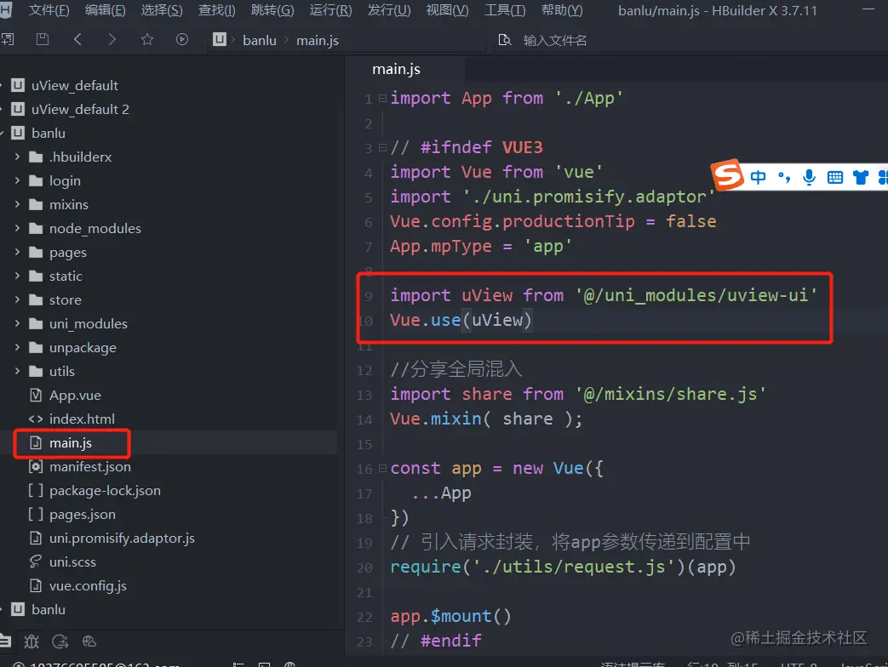888x667 pixels.
Task: Go forward with the right arrow
Action: point(112,39)
